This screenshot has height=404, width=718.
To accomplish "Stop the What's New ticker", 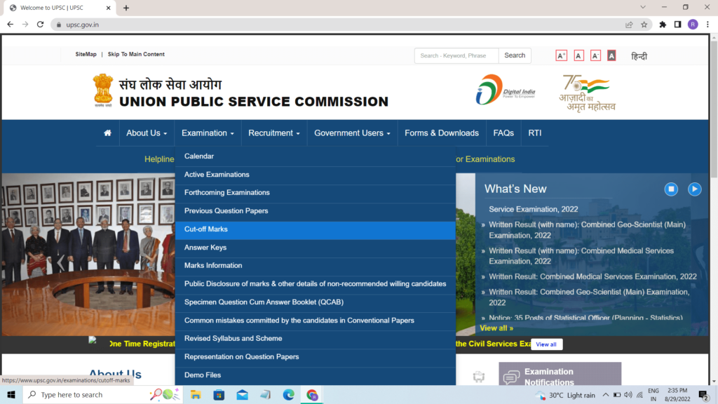I will point(671,189).
